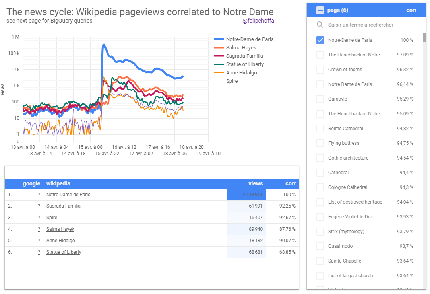Check the Flying buttress checkbox
Viewport: 430px width, 294px height.
[320, 143]
